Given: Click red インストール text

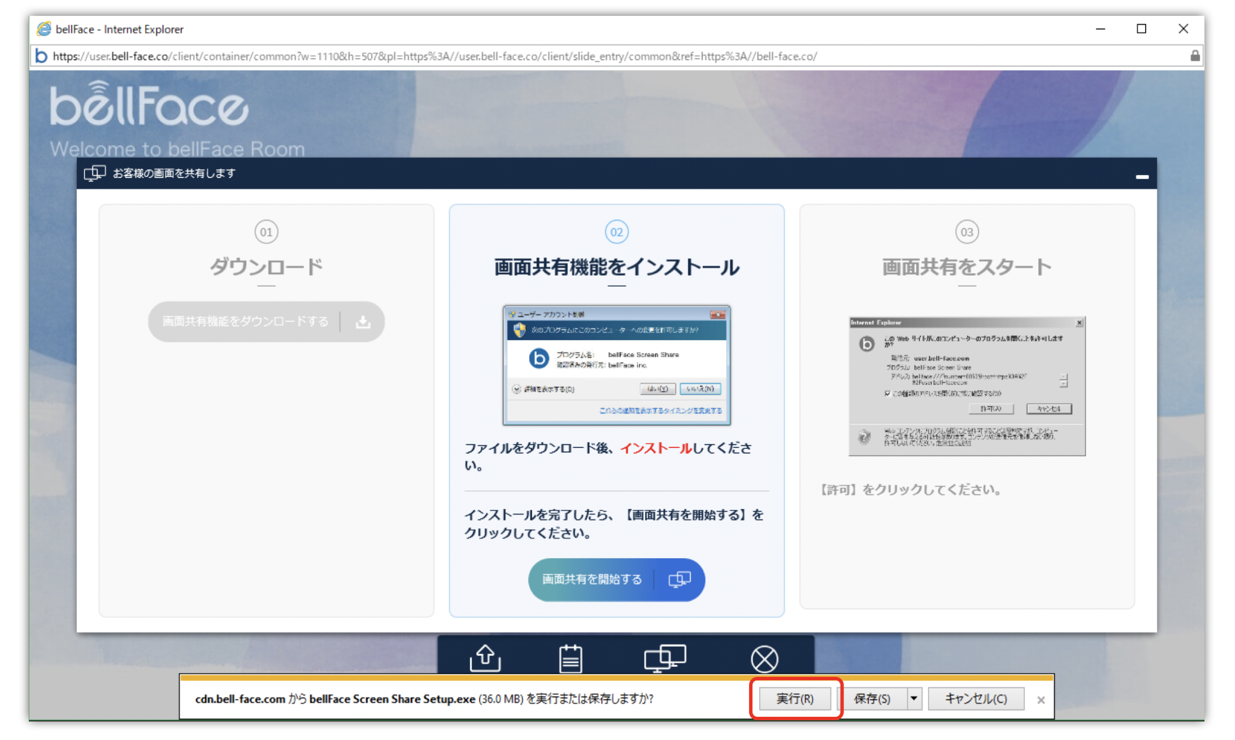Looking at the screenshot, I should pyautogui.click(x=656, y=448).
